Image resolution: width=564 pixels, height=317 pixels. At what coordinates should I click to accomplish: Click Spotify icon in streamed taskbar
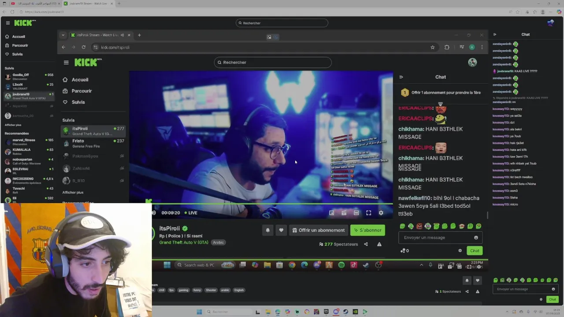[x=341, y=265]
